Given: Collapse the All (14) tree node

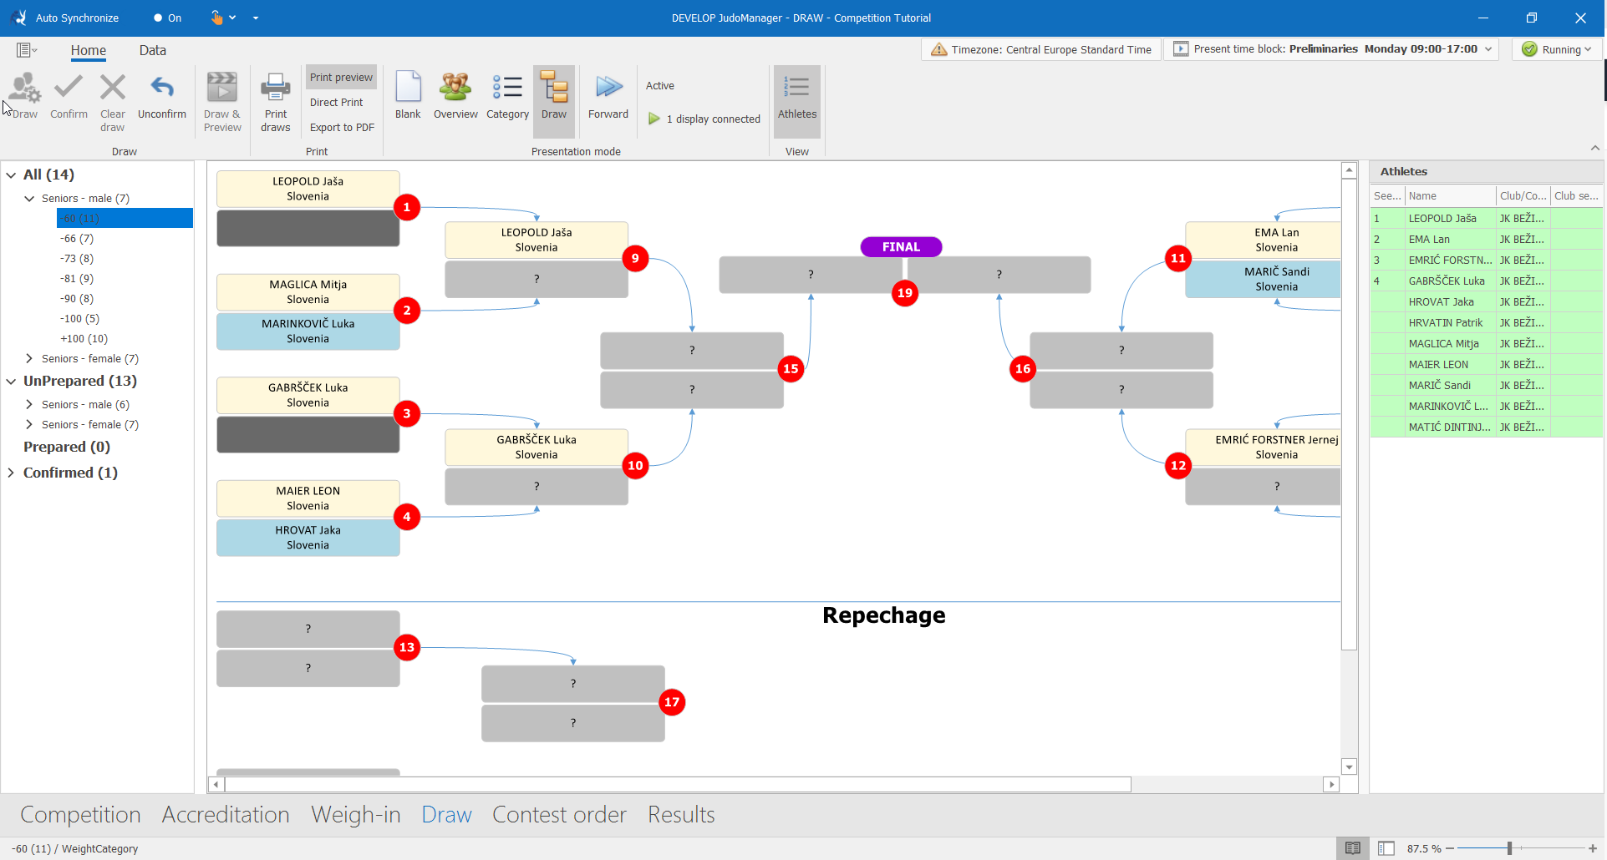Looking at the screenshot, I should point(11,175).
